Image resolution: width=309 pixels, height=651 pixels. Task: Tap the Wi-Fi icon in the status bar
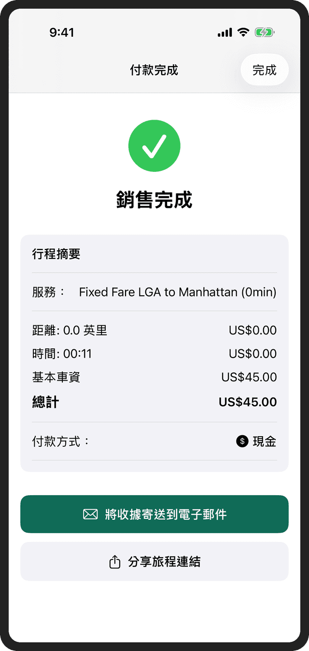point(242,32)
